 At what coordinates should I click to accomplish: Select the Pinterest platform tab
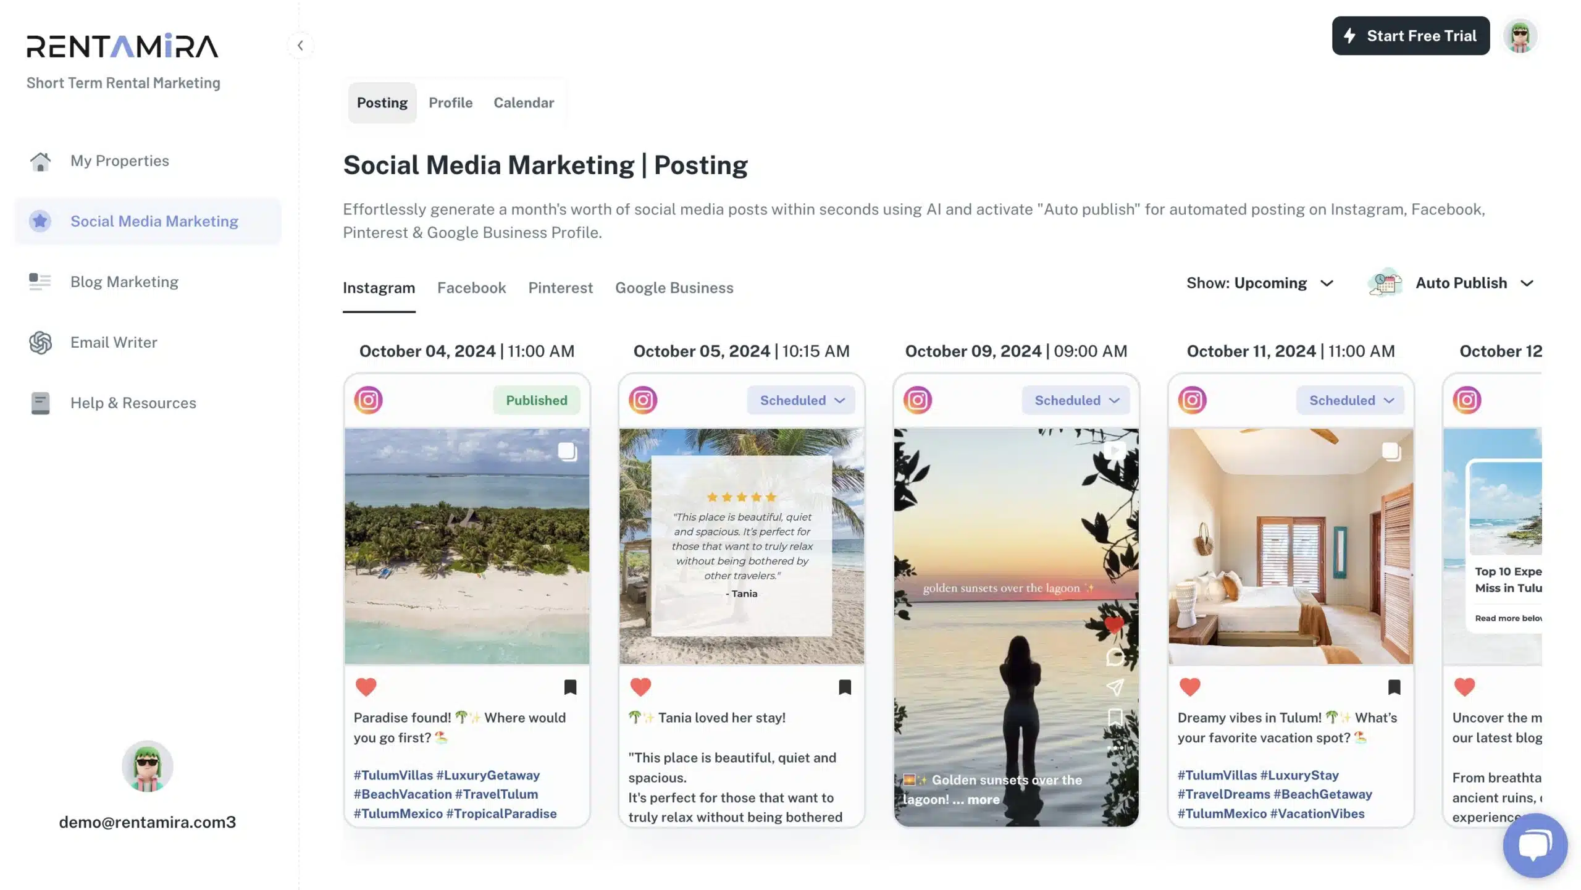[560, 288]
